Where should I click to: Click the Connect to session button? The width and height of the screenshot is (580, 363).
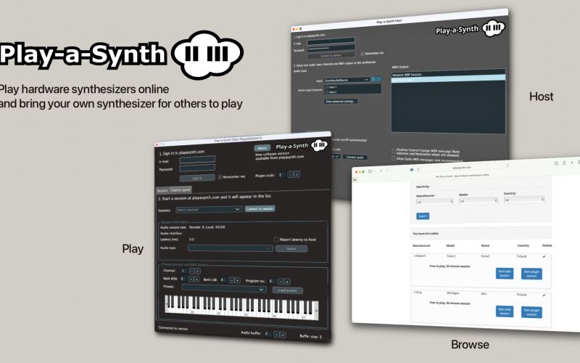pyautogui.click(x=260, y=209)
